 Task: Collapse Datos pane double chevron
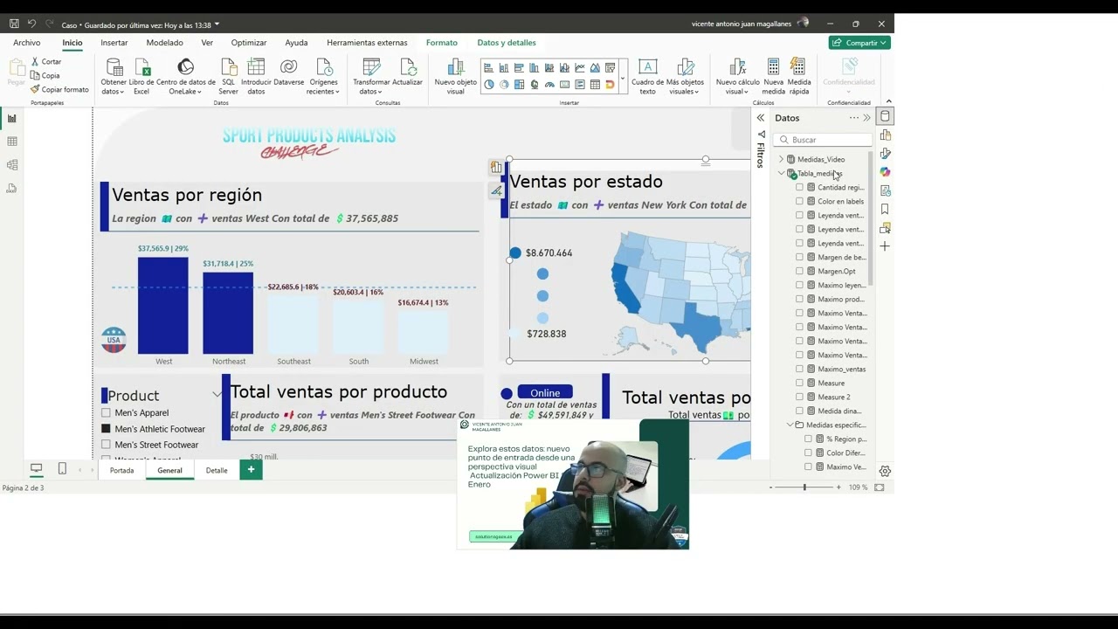(x=866, y=118)
